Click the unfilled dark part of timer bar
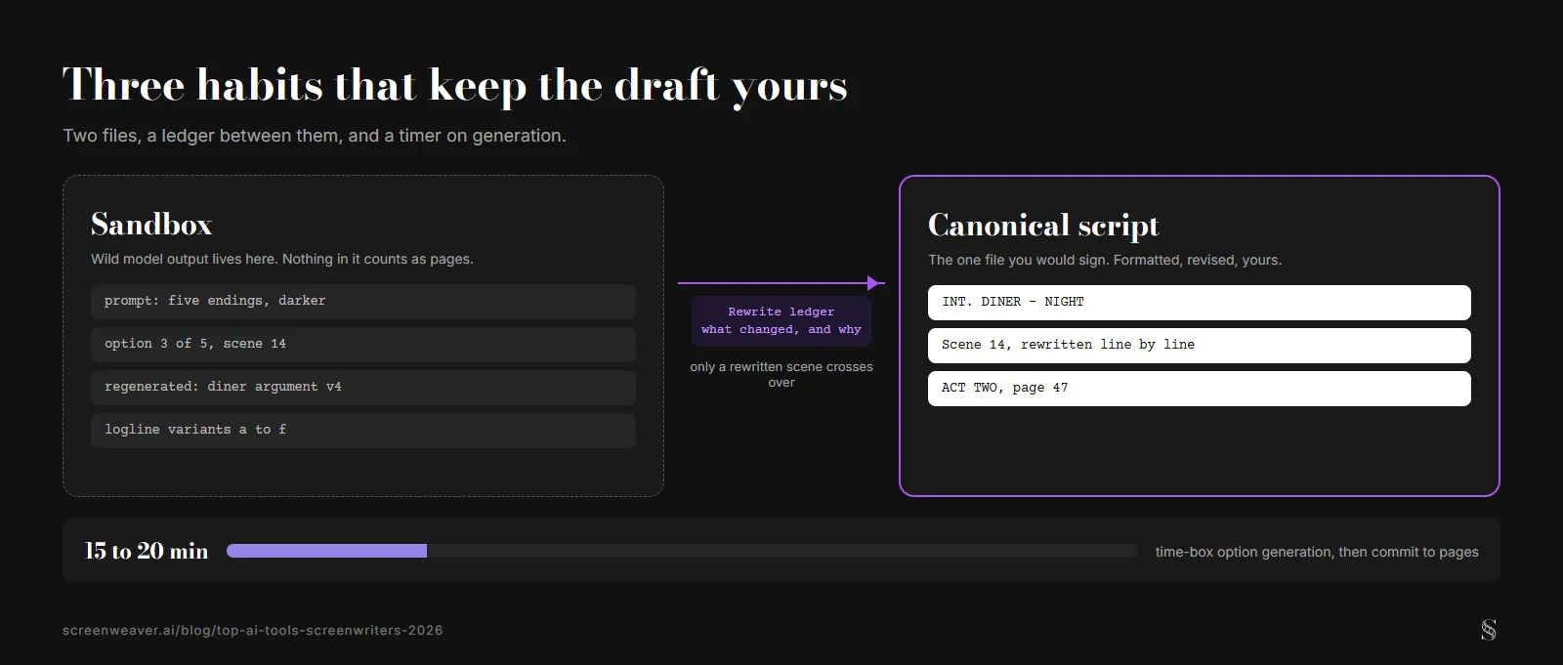 [x=782, y=551]
